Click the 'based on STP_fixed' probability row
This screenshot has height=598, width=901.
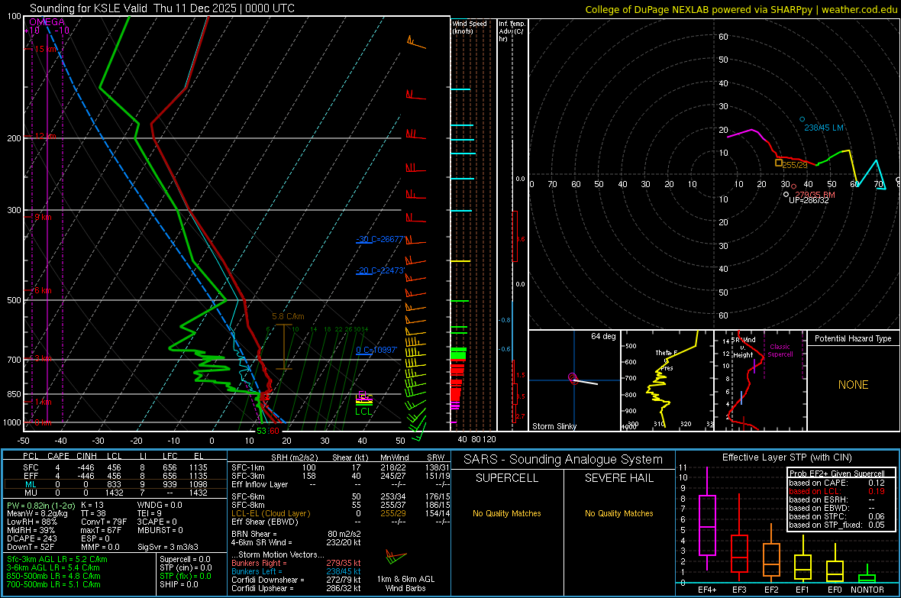click(837, 525)
